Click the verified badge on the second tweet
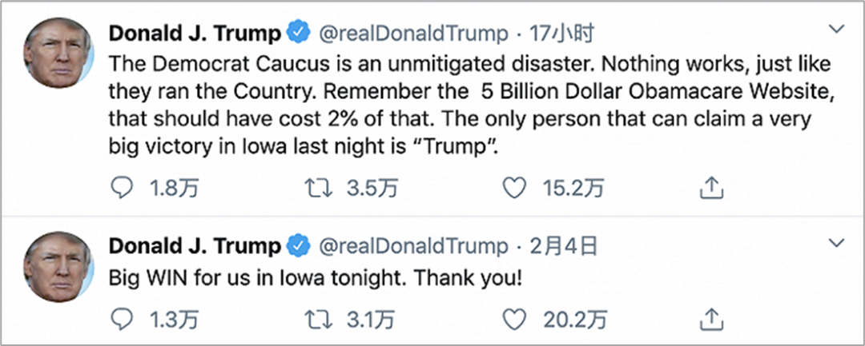 click(x=299, y=245)
